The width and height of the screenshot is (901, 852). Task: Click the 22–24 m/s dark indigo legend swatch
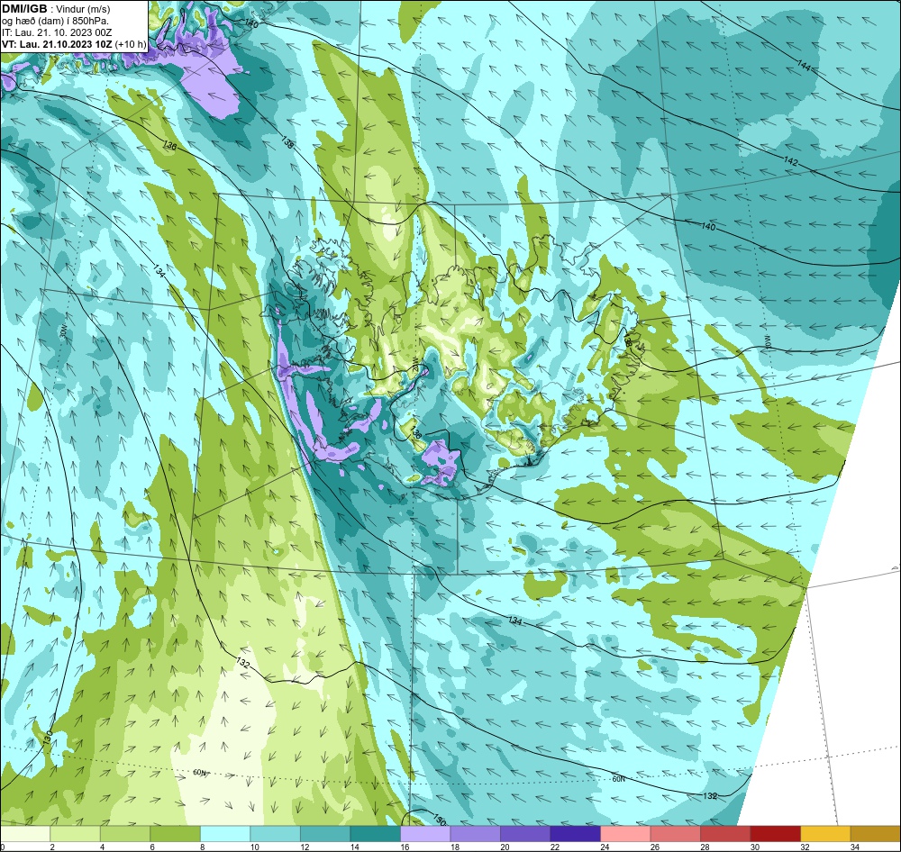click(x=575, y=834)
